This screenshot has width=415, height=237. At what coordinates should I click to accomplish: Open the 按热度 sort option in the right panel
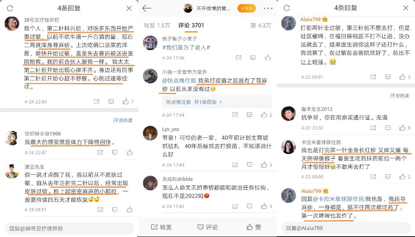click(399, 96)
